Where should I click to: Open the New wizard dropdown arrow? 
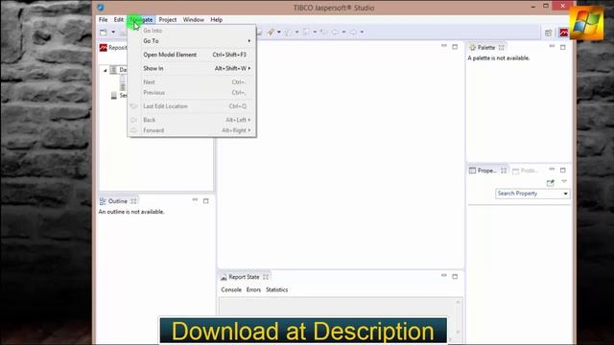pos(113,33)
